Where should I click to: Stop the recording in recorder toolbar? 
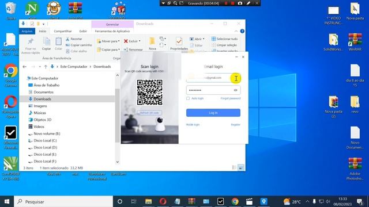(232, 3)
